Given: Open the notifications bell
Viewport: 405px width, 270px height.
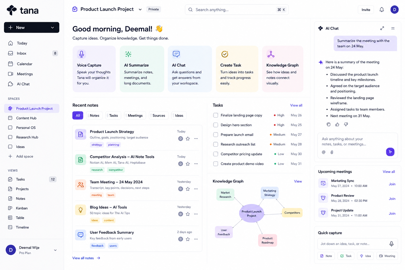Looking at the screenshot, I should (x=382, y=10).
